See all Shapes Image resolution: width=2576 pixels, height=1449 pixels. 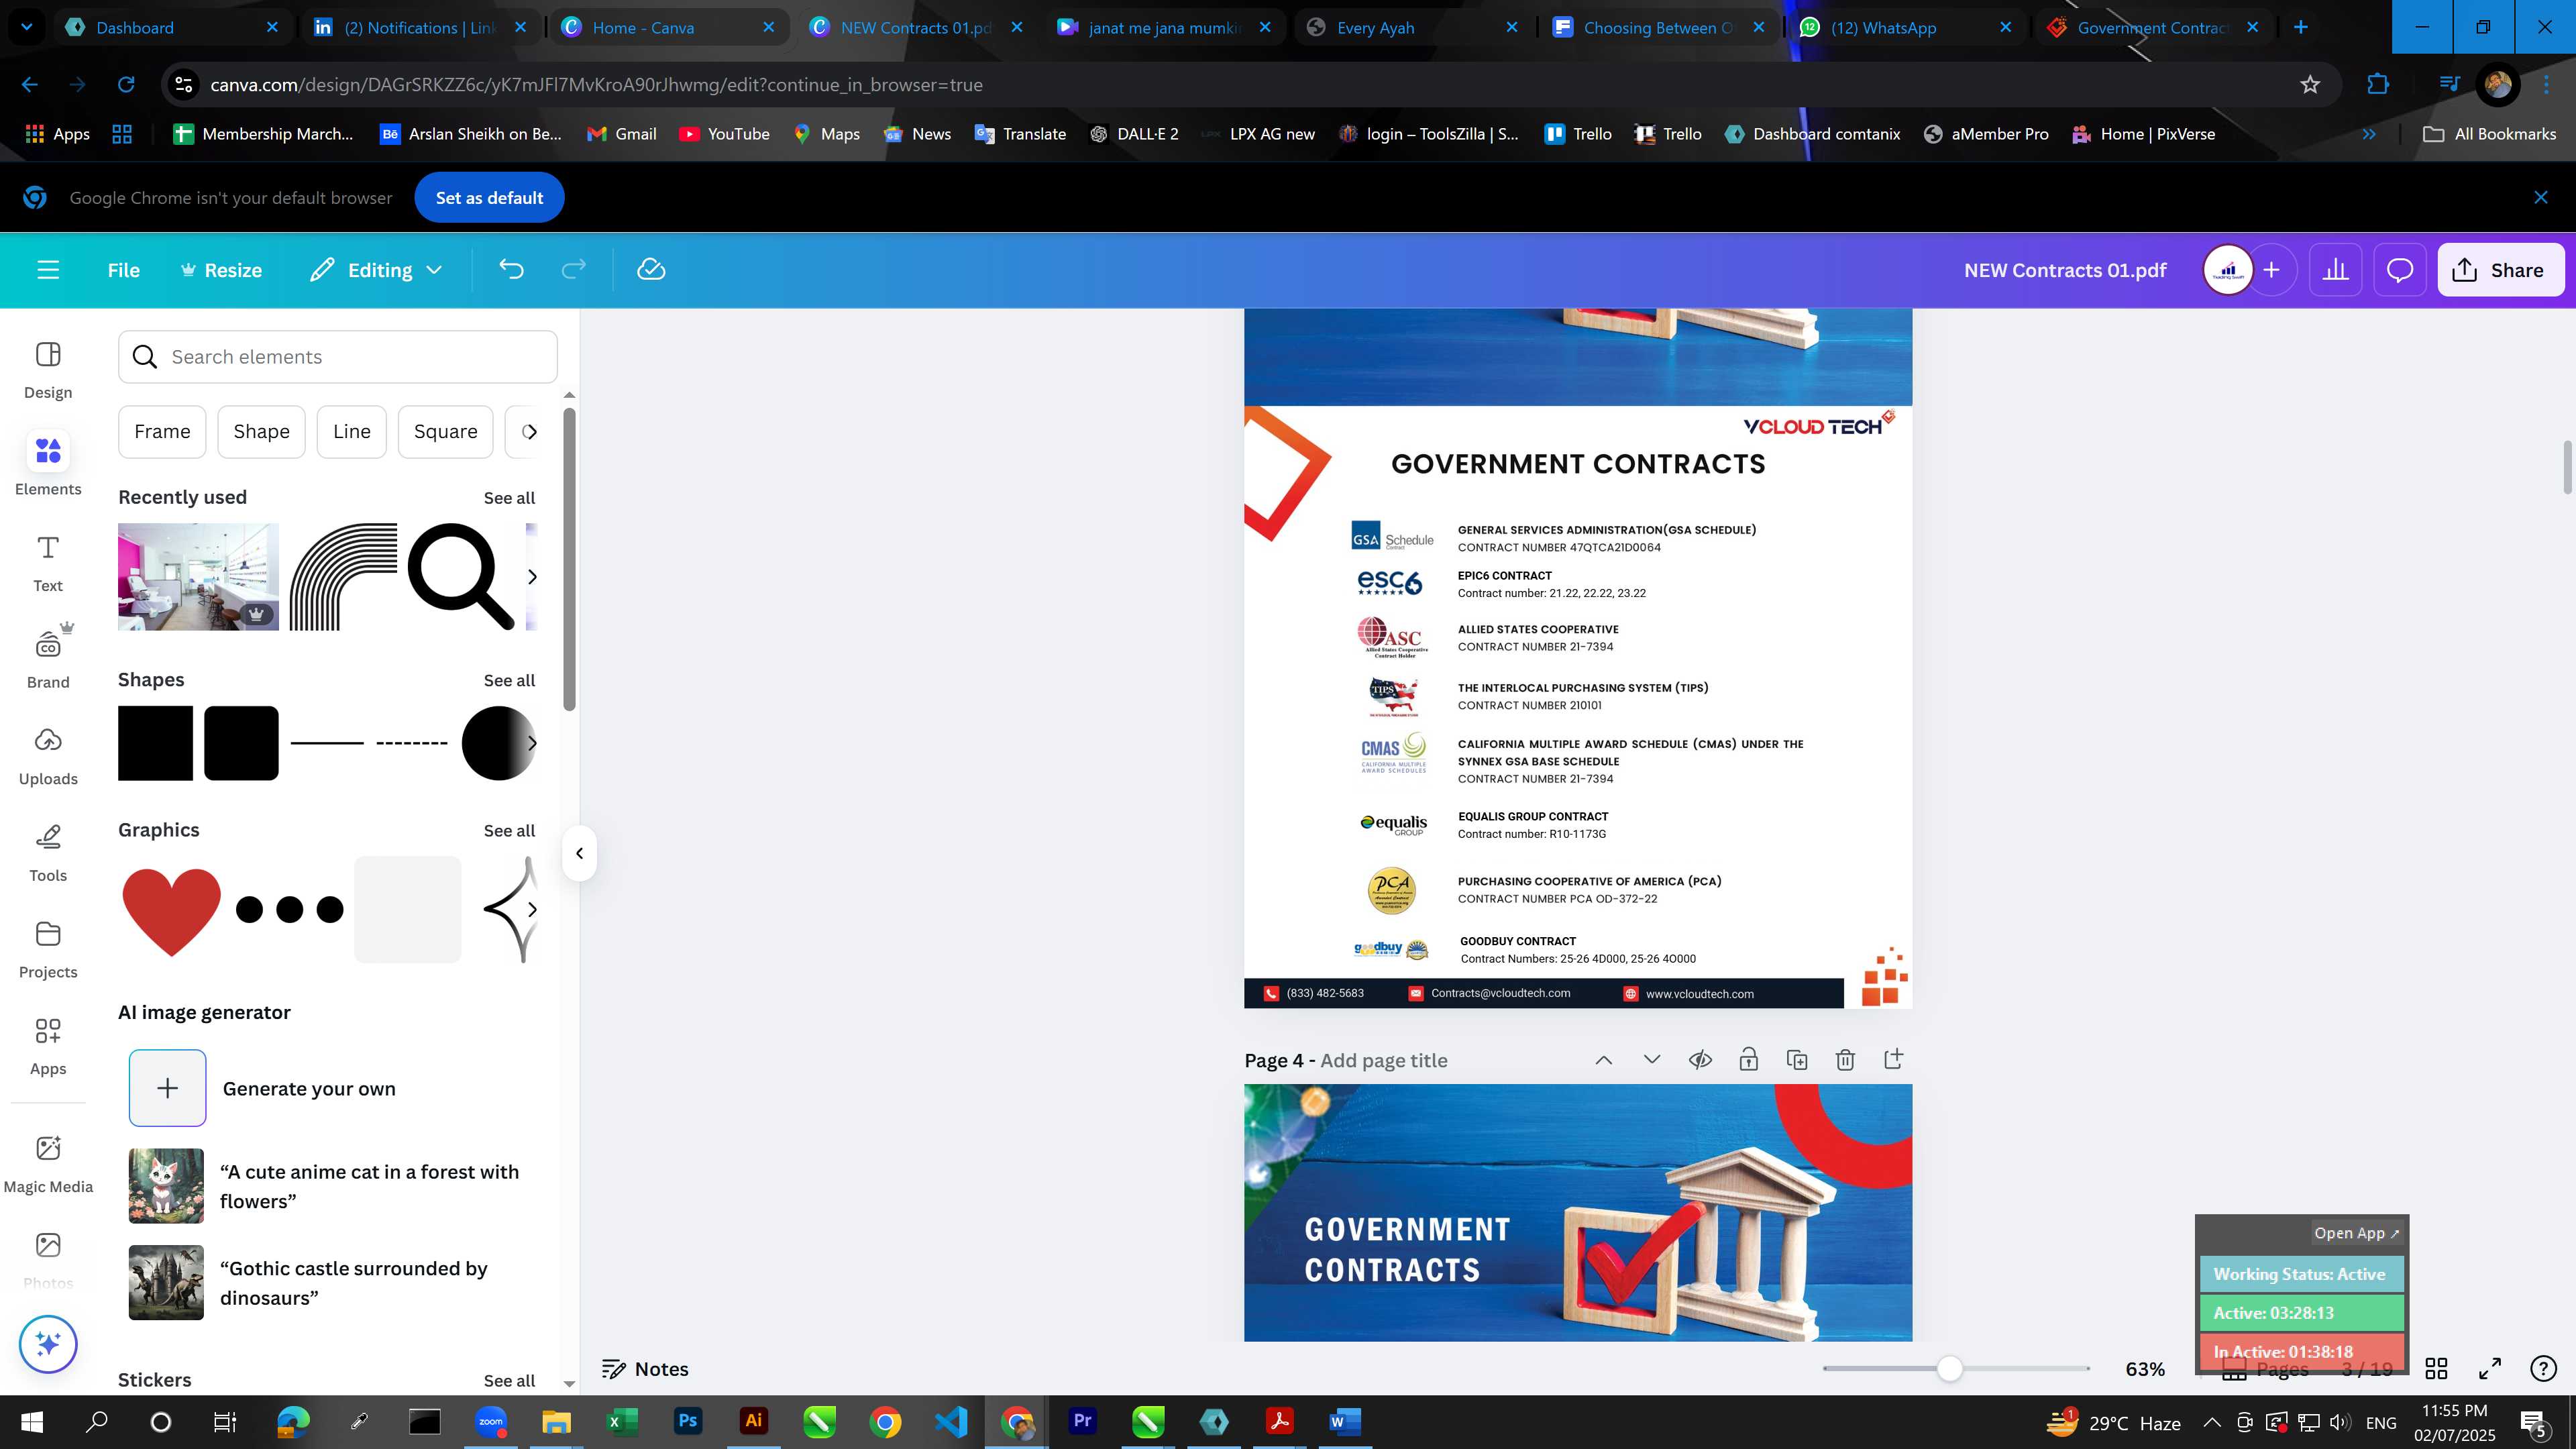509,681
